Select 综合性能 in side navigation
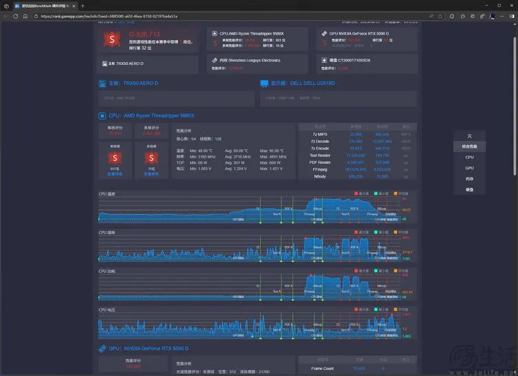This screenshot has height=376, width=518. click(470, 147)
